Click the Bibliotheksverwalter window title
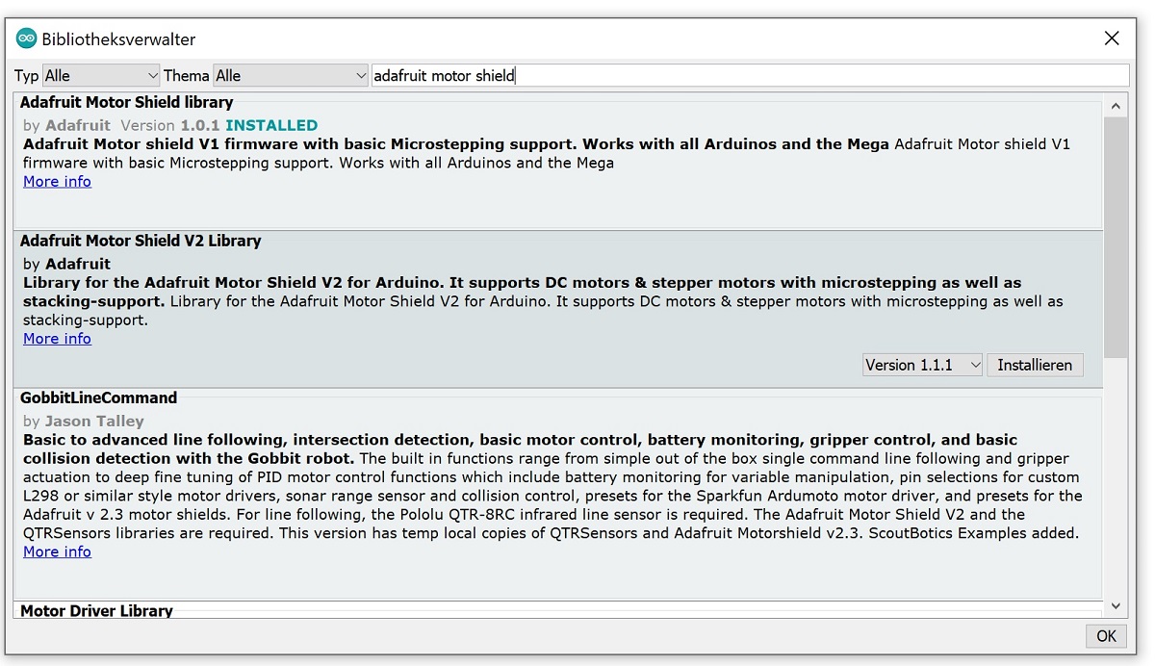This screenshot has height=666, width=1155. (118, 39)
